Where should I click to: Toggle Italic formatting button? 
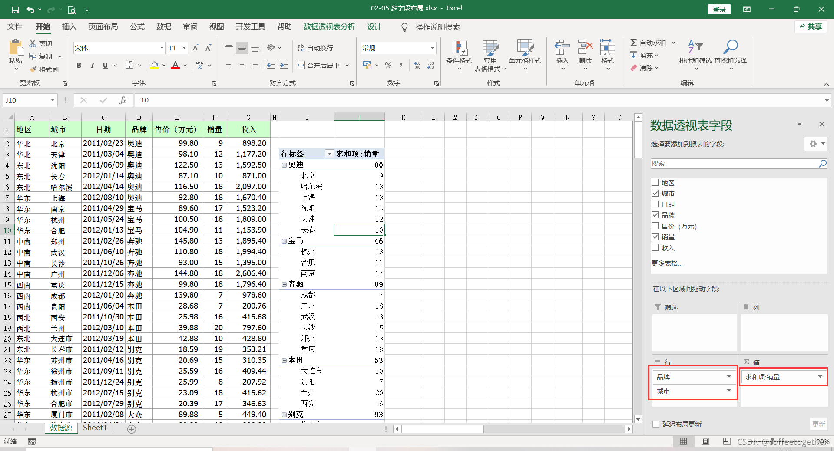(92, 65)
